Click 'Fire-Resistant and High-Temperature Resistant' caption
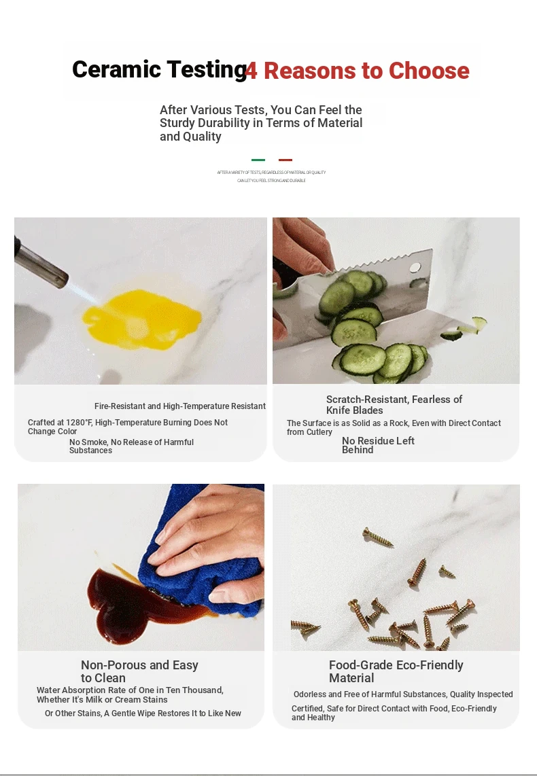The height and width of the screenshot is (776, 537). [180, 406]
